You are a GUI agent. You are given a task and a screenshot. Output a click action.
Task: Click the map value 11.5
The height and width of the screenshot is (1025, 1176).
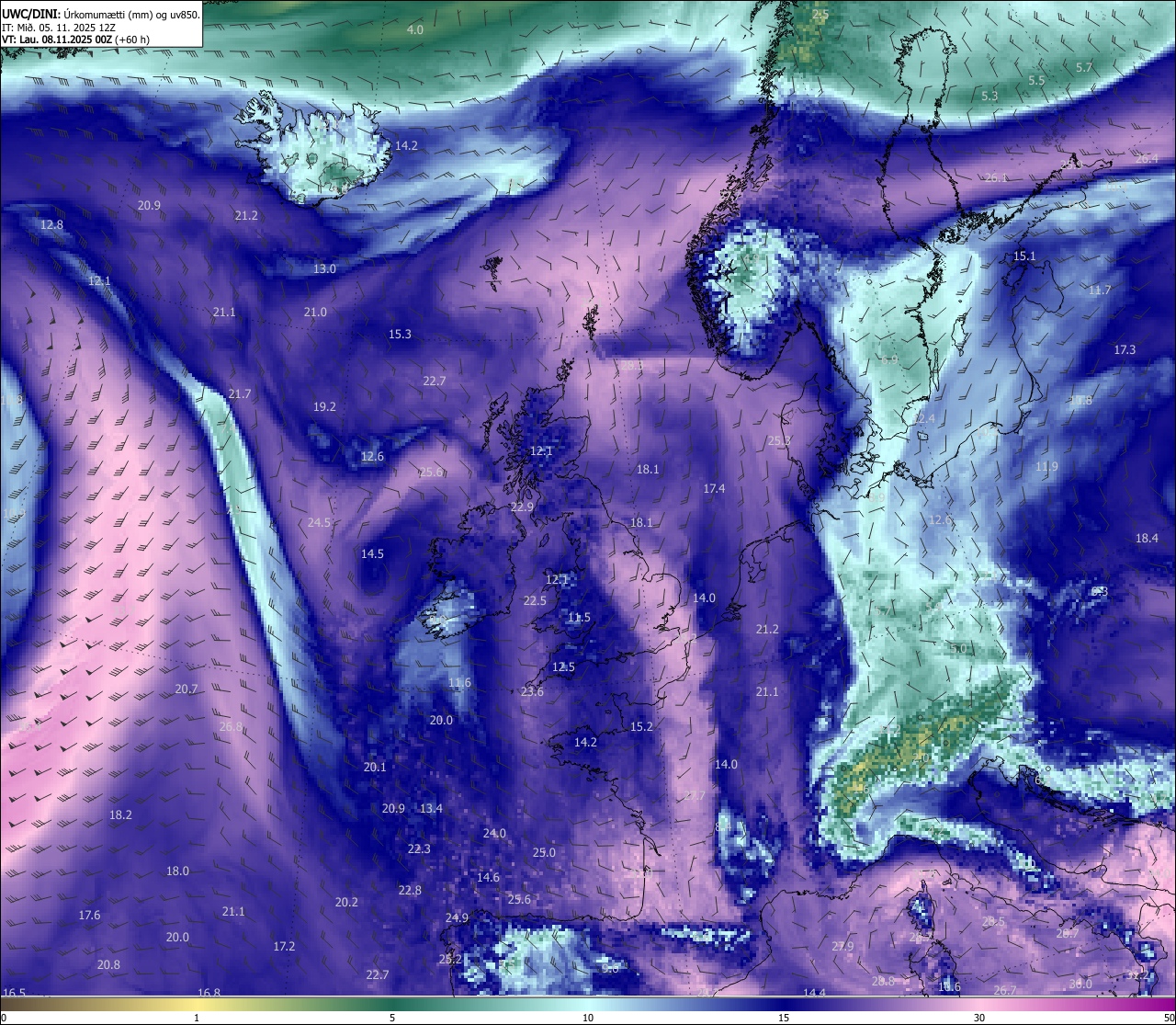[x=579, y=618]
